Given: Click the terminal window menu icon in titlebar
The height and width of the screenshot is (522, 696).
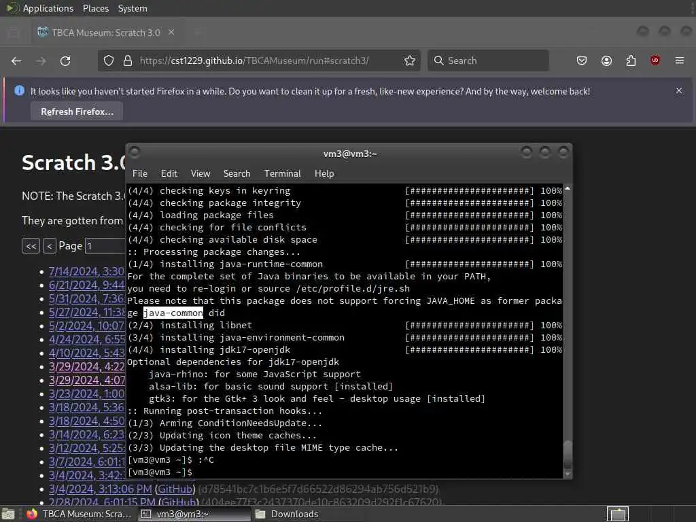Looking at the screenshot, I should (135, 152).
